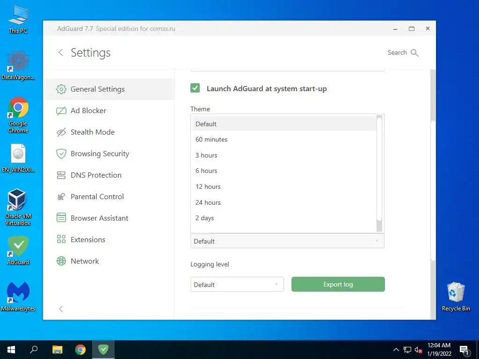This screenshot has width=479, height=359.
Task: Click the Network globe icon
Action: point(61,261)
